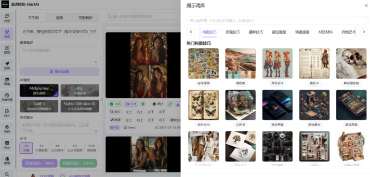Screen dimensions: 370x177
Task: Click the purple 普通生图 generate button
Action: point(40,163)
